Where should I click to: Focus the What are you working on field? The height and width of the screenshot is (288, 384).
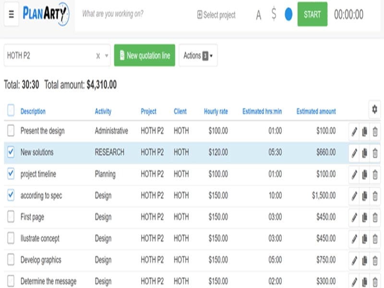point(113,14)
